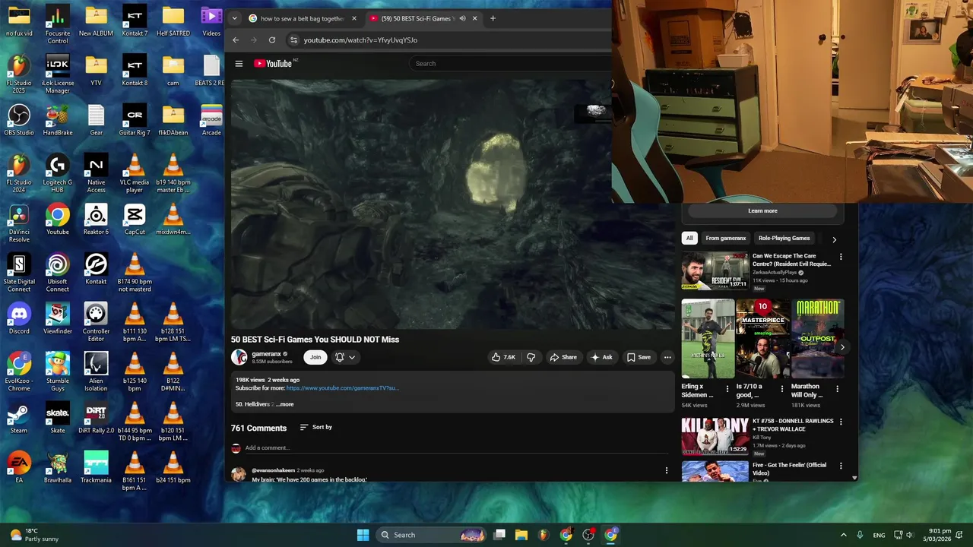973x547 pixels.
Task: Open new tab with plus button
Action: (493, 18)
